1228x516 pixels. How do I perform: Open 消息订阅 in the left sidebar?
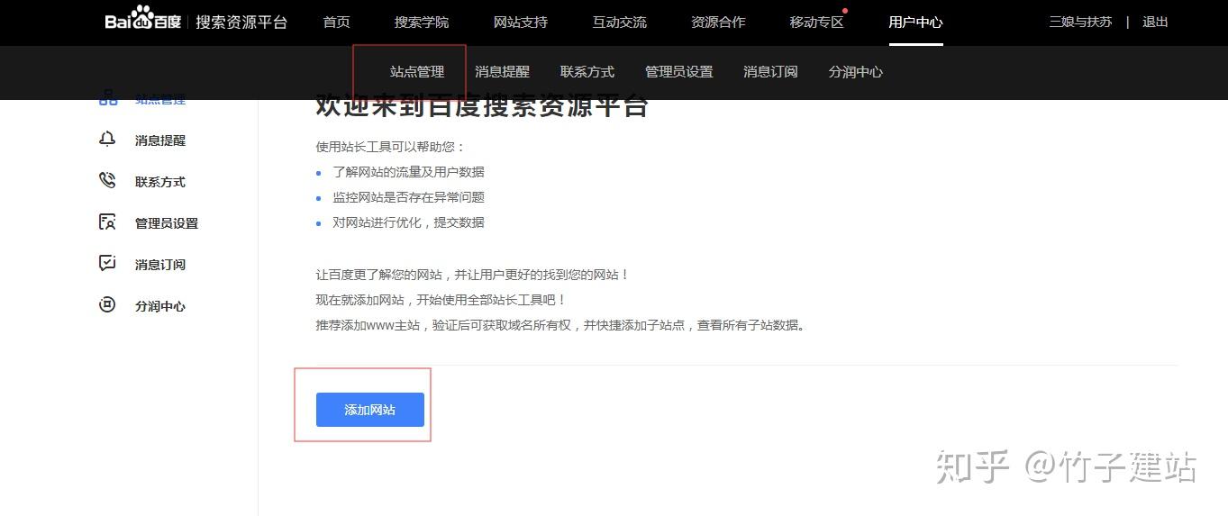click(x=160, y=265)
